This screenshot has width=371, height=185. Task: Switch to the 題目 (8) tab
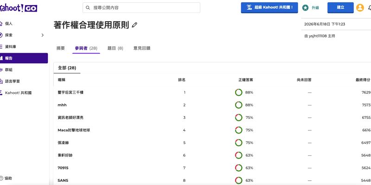tap(115, 48)
